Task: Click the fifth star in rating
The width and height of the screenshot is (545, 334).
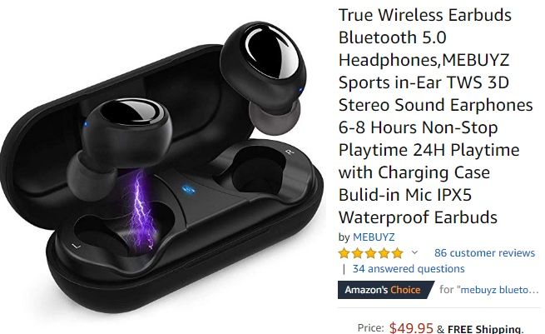Action: coord(397,253)
